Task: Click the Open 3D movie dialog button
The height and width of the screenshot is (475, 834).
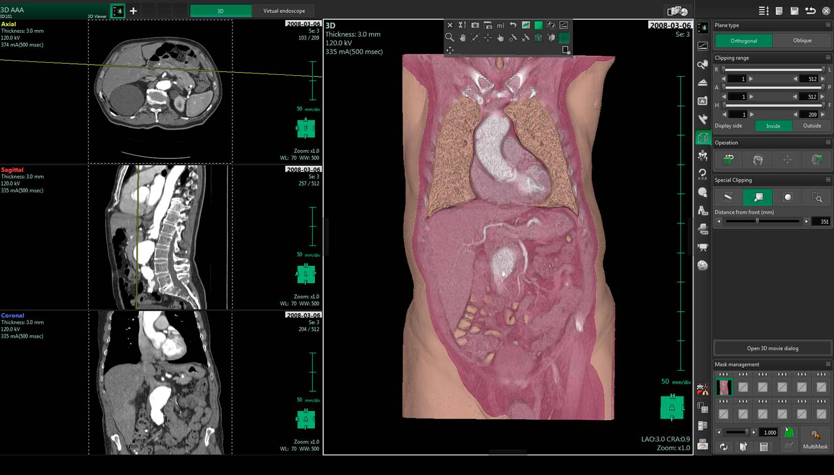Action: pyautogui.click(x=772, y=348)
